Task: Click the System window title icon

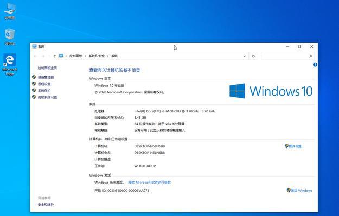Action: coord(34,46)
